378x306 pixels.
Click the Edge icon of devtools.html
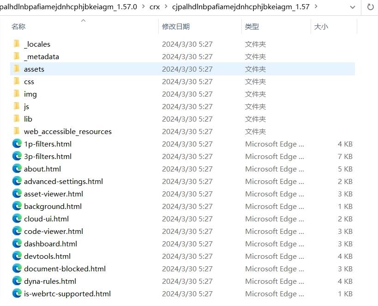pos(17,256)
